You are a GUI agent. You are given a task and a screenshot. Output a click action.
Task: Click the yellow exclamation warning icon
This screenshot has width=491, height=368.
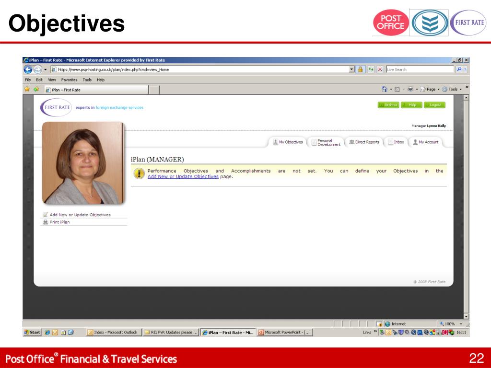(139, 173)
